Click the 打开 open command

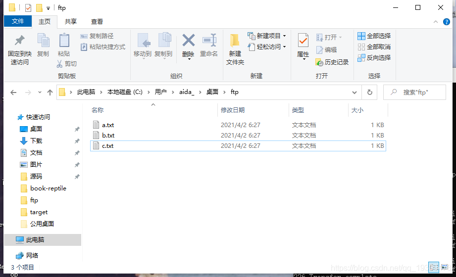pos(329,38)
